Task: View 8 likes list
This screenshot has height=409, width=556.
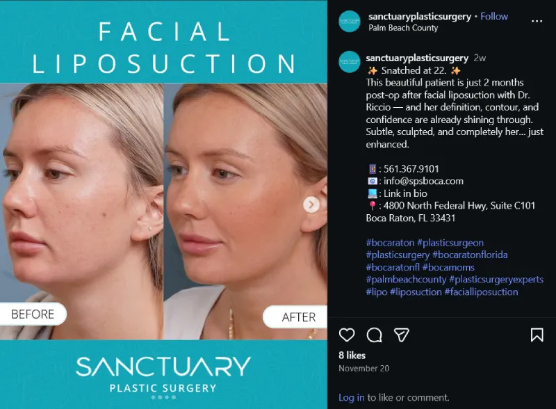Action: click(x=352, y=355)
